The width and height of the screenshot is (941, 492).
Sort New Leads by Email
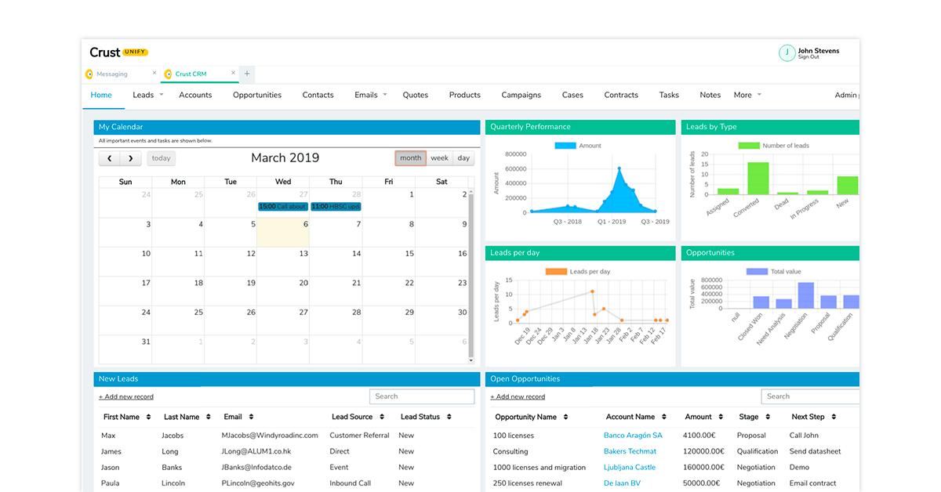point(250,417)
